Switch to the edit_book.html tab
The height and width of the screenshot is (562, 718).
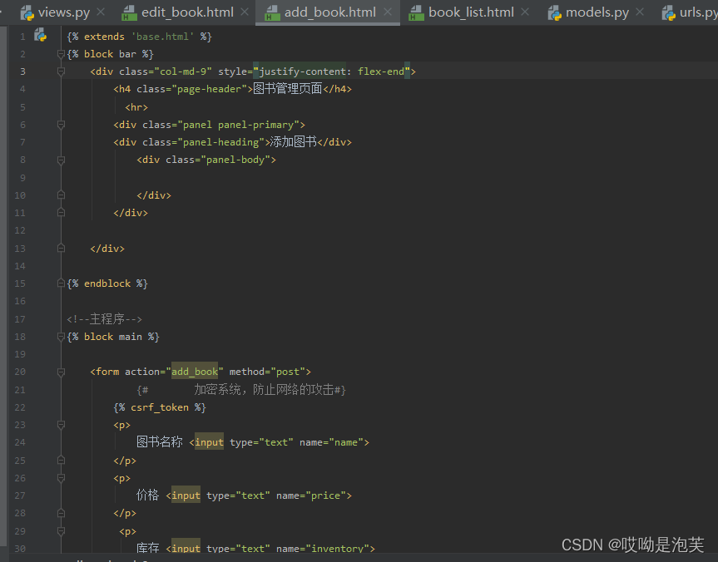(187, 12)
